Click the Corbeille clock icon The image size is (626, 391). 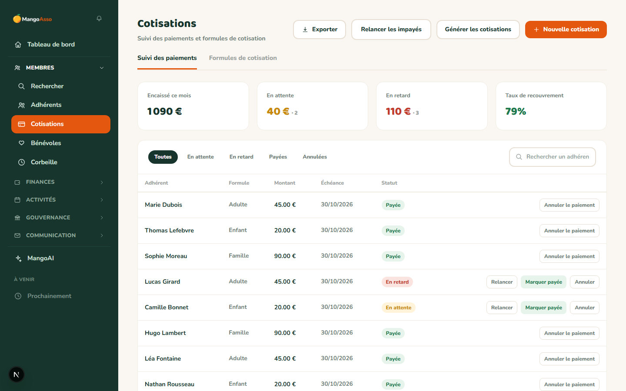(21, 162)
